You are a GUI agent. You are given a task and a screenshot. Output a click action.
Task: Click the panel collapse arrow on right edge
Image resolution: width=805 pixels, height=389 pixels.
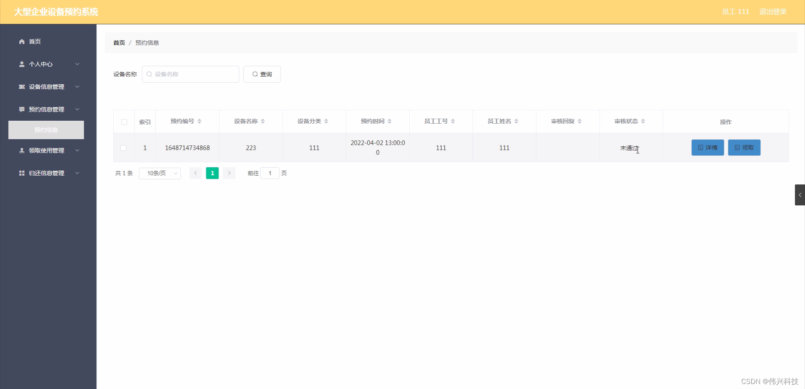[x=801, y=194]
